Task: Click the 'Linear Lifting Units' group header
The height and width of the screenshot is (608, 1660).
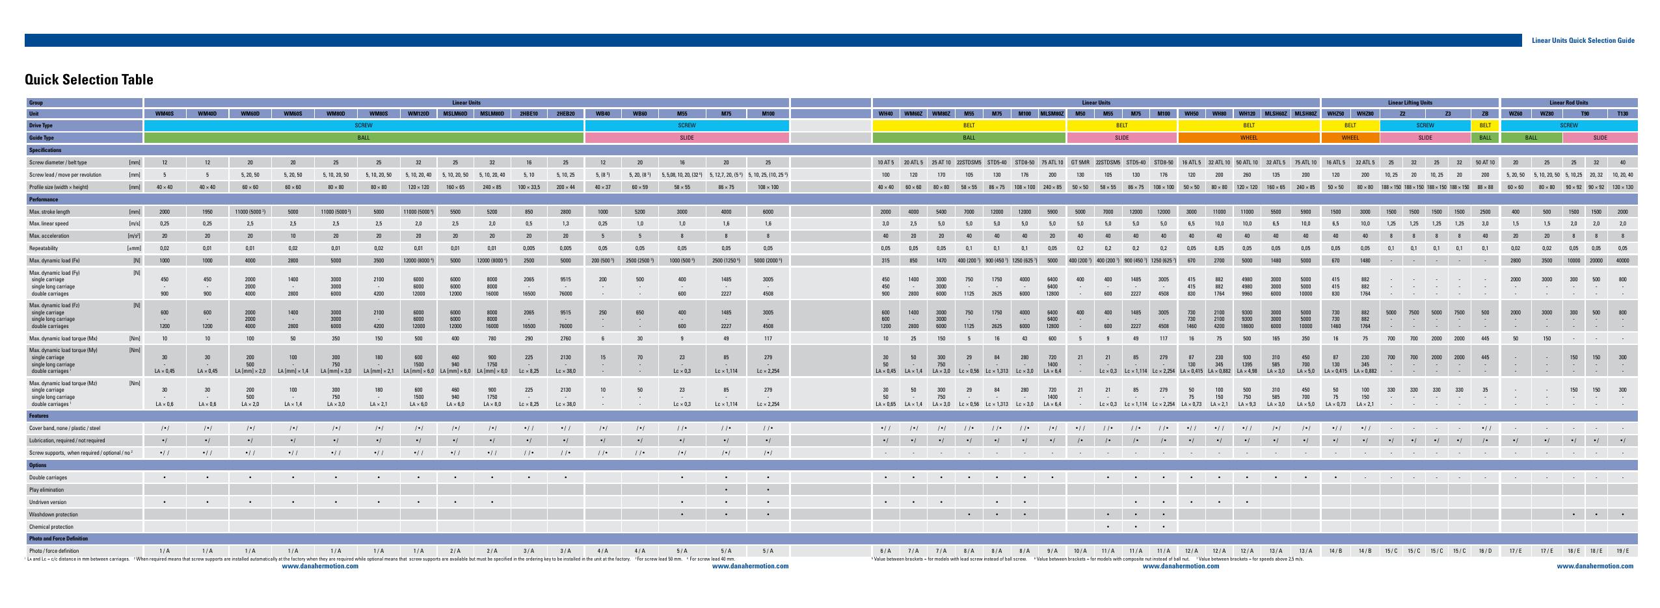Action: [x=1410, y=103]
